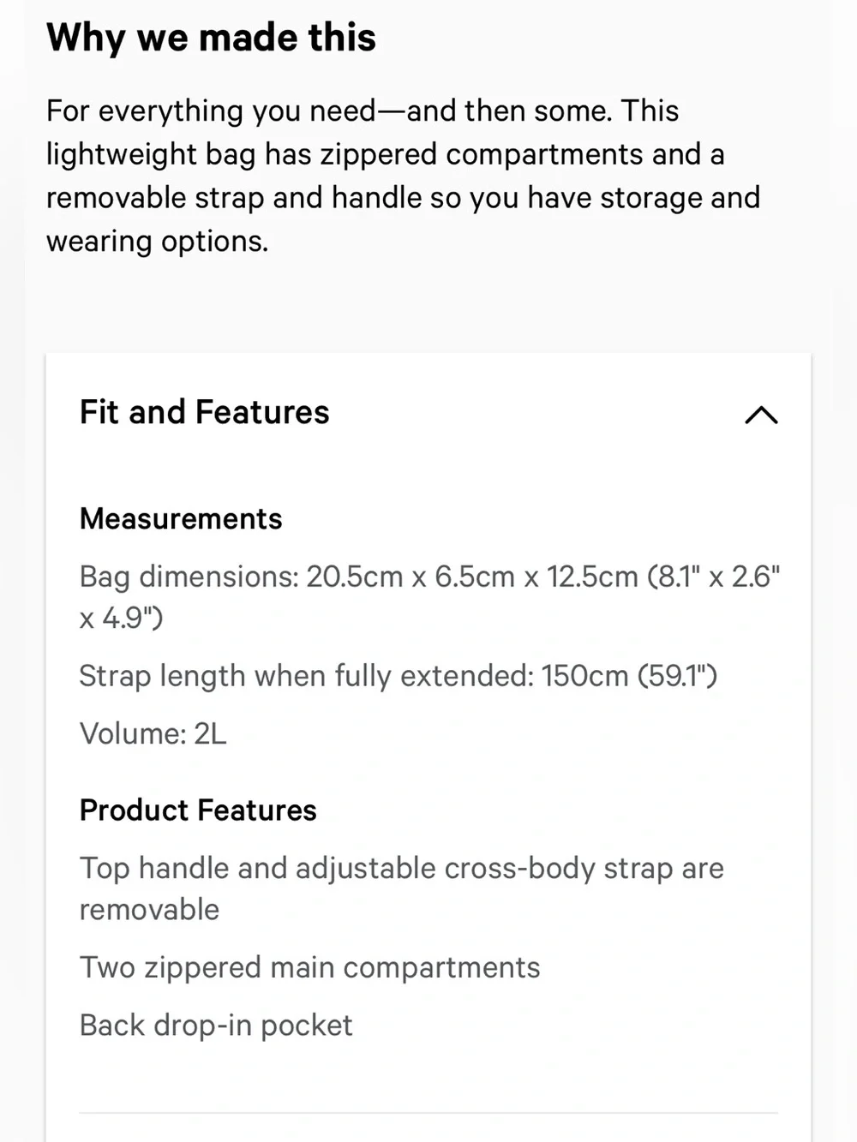Click the wearing options text
857x1142 pixels.
click(158, 242)
